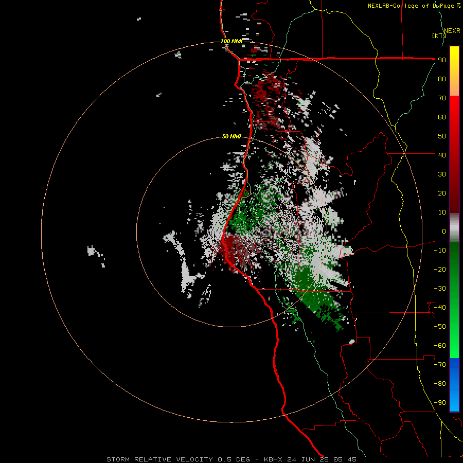Click the [KT] units label

[439, 35]
